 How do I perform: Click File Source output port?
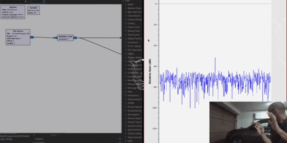tap(32, 37)
